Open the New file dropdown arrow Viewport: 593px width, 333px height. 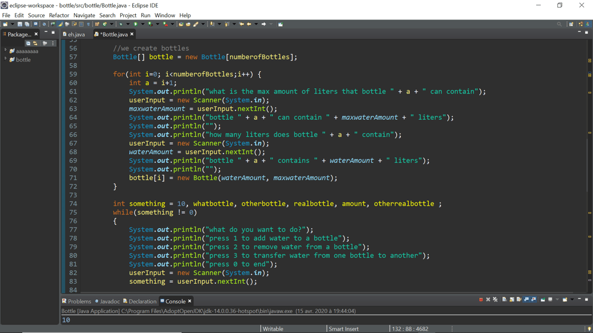pyautogui.click(x=12, y=24)
